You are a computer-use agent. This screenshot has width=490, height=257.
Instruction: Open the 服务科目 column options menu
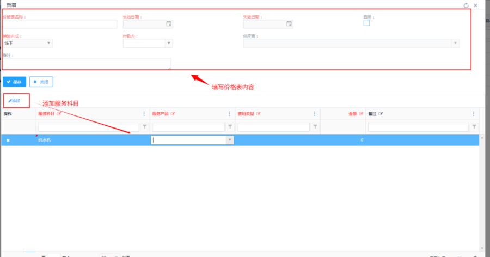pyautogui.click(x=144, y=114)
